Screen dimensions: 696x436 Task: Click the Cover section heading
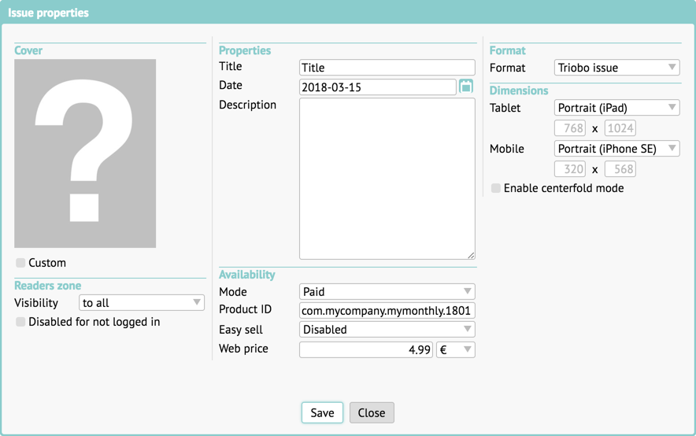pos(28,50)
